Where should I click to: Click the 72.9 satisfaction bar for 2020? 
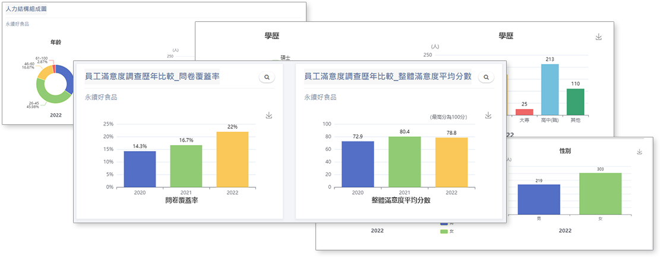pyautogui.click(x=358, y=164)
